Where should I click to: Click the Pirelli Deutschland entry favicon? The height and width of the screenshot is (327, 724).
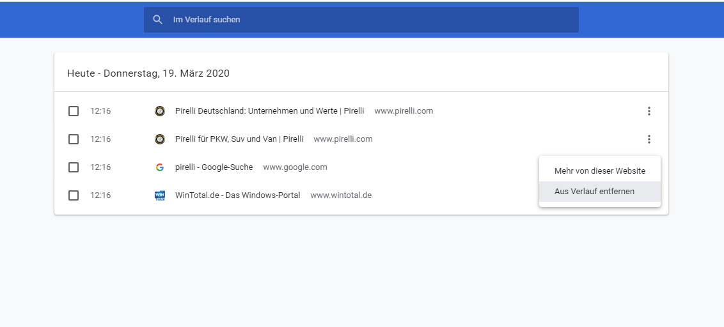coord(160,111)
